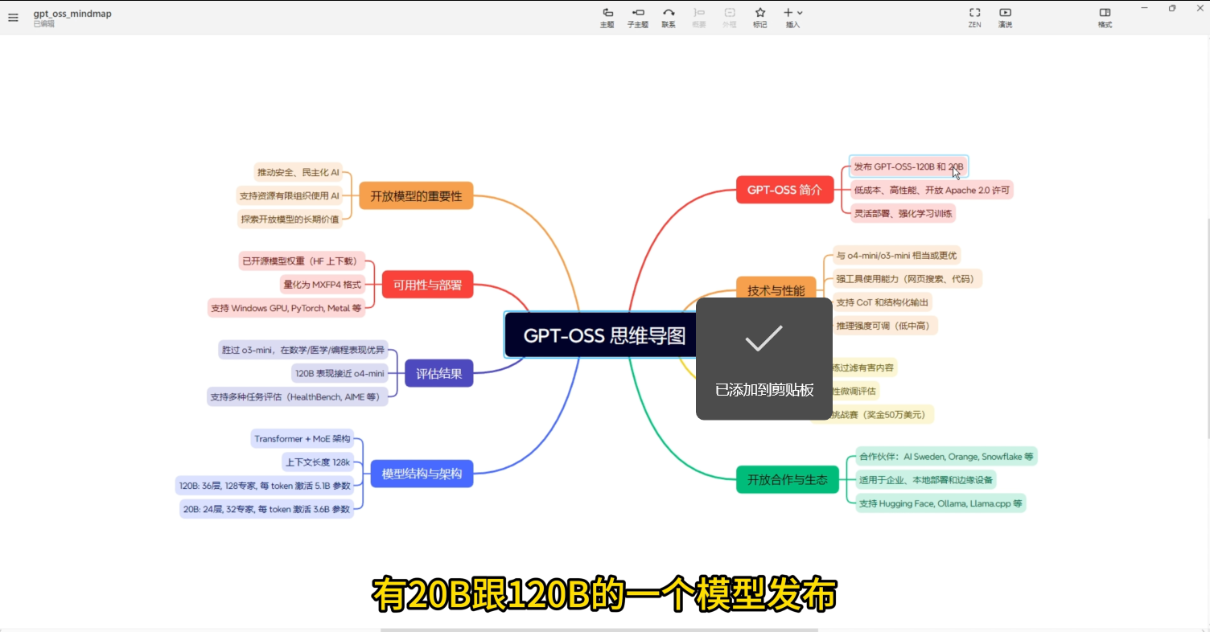
Task: Select the 技术与性能 branch topic
Action: click(776, 290)
